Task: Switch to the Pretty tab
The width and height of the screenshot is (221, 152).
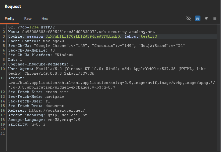Action: [x=9, y=19]
